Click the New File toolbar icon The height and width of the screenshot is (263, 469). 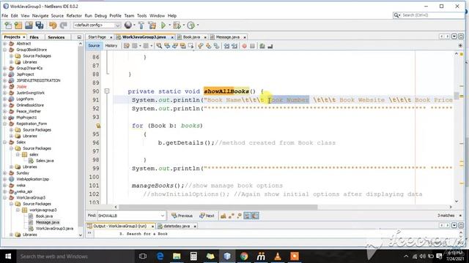click(8, 26)
